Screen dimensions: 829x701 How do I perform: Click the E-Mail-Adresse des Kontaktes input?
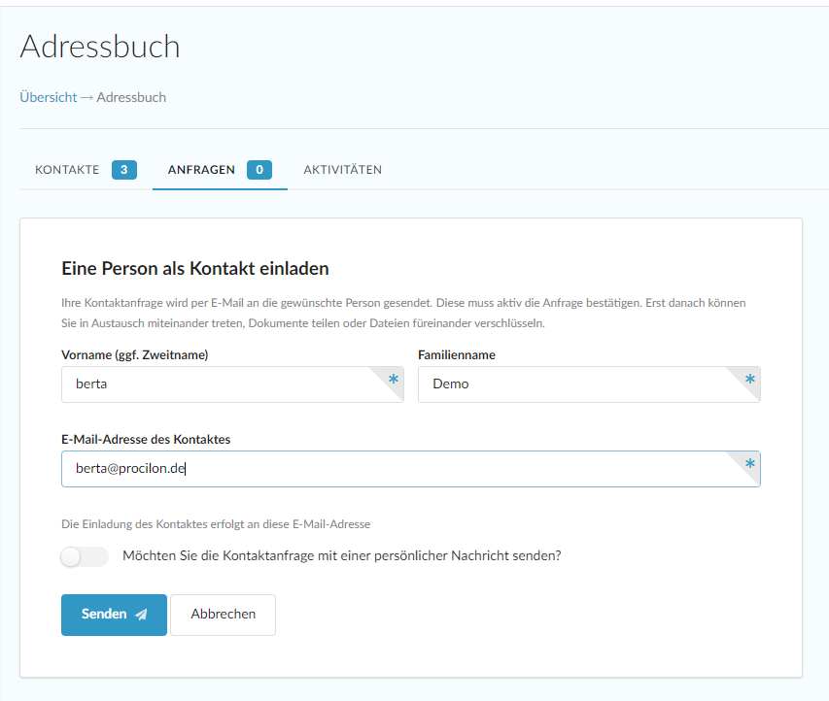pos(389,469)
